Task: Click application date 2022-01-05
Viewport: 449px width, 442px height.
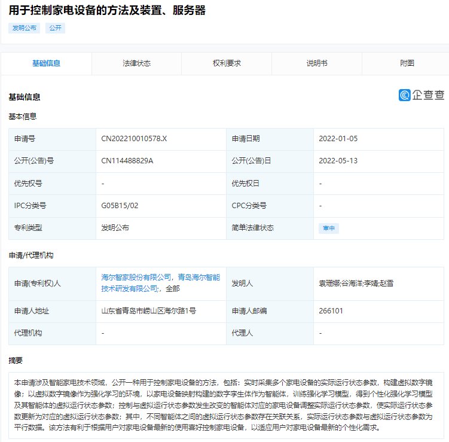Action: click(338, 139)
